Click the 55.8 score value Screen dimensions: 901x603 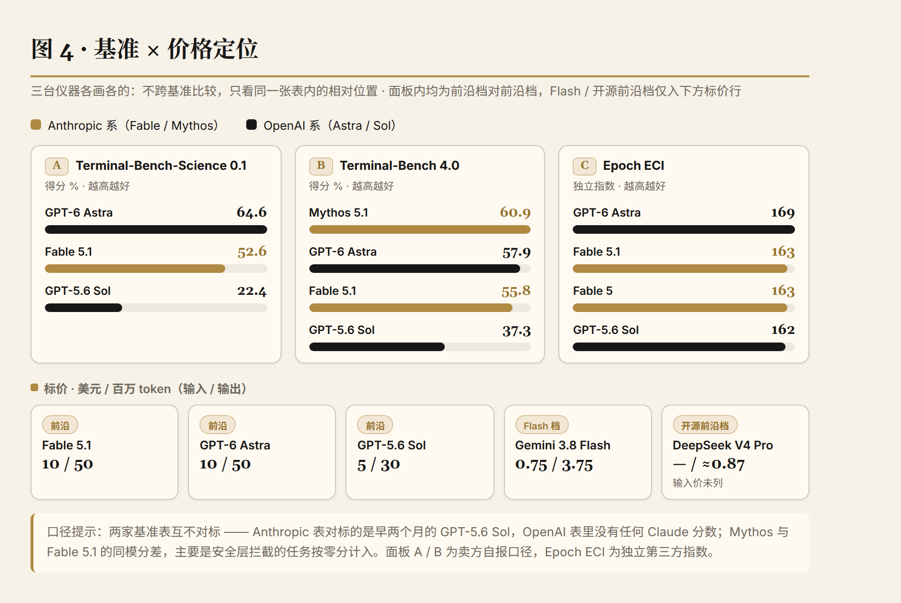pos(516,291)
